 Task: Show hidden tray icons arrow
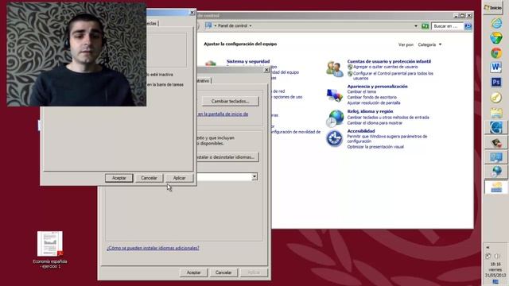coord(488,247)
